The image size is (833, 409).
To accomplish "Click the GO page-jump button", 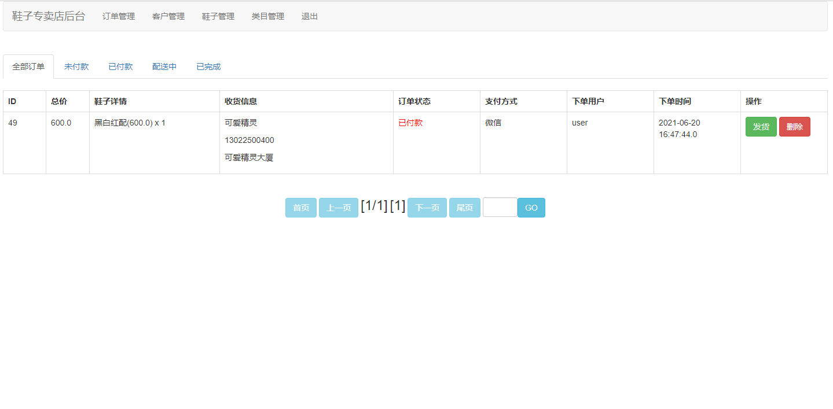I will tap(531, 207).
